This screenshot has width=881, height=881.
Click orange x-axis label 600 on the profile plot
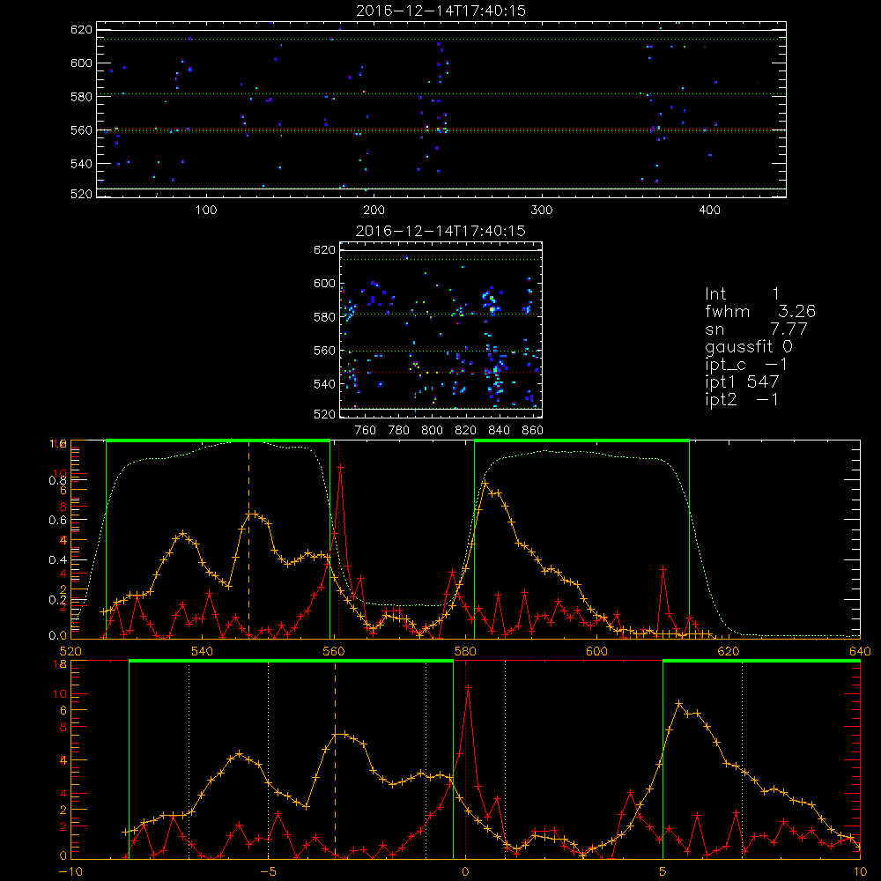[596, 651]
